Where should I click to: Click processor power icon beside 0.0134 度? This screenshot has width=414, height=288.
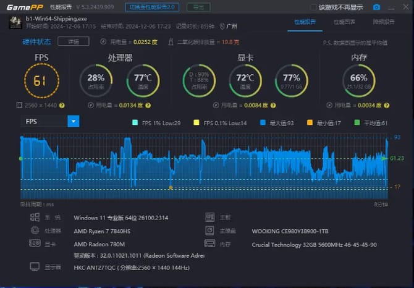91,105
